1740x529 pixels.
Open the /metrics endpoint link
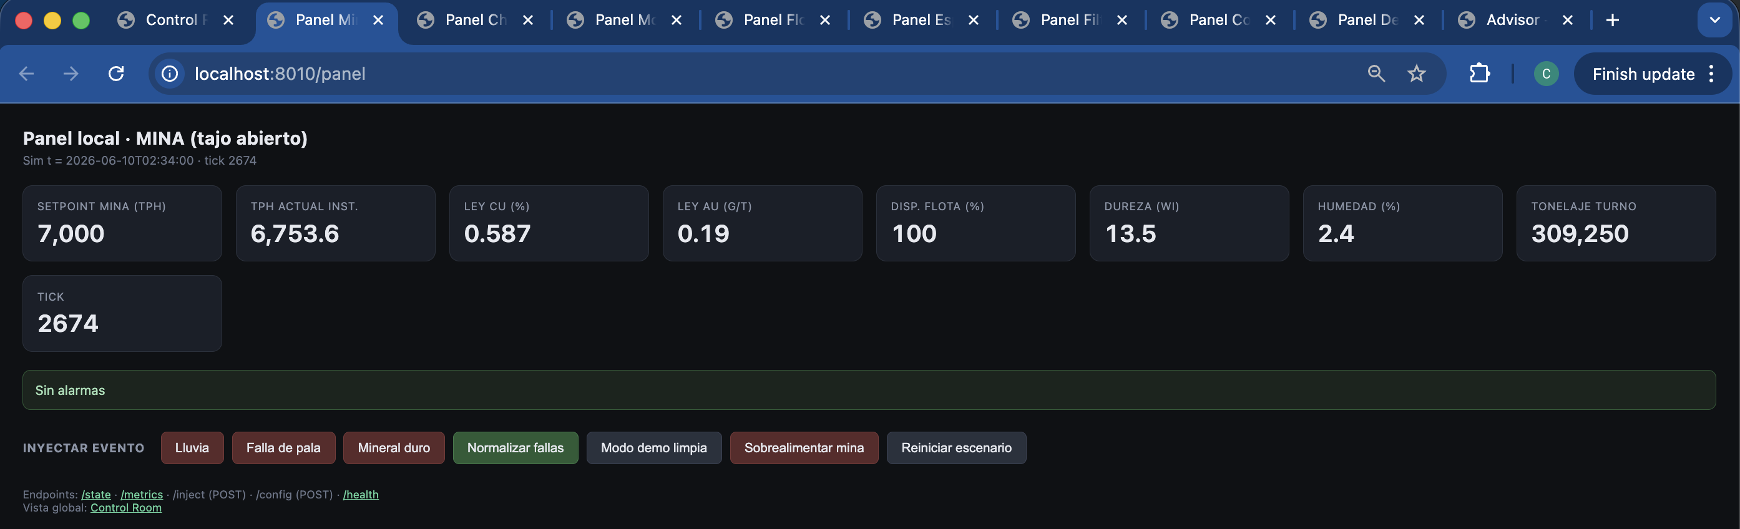[x=142, y=495]
